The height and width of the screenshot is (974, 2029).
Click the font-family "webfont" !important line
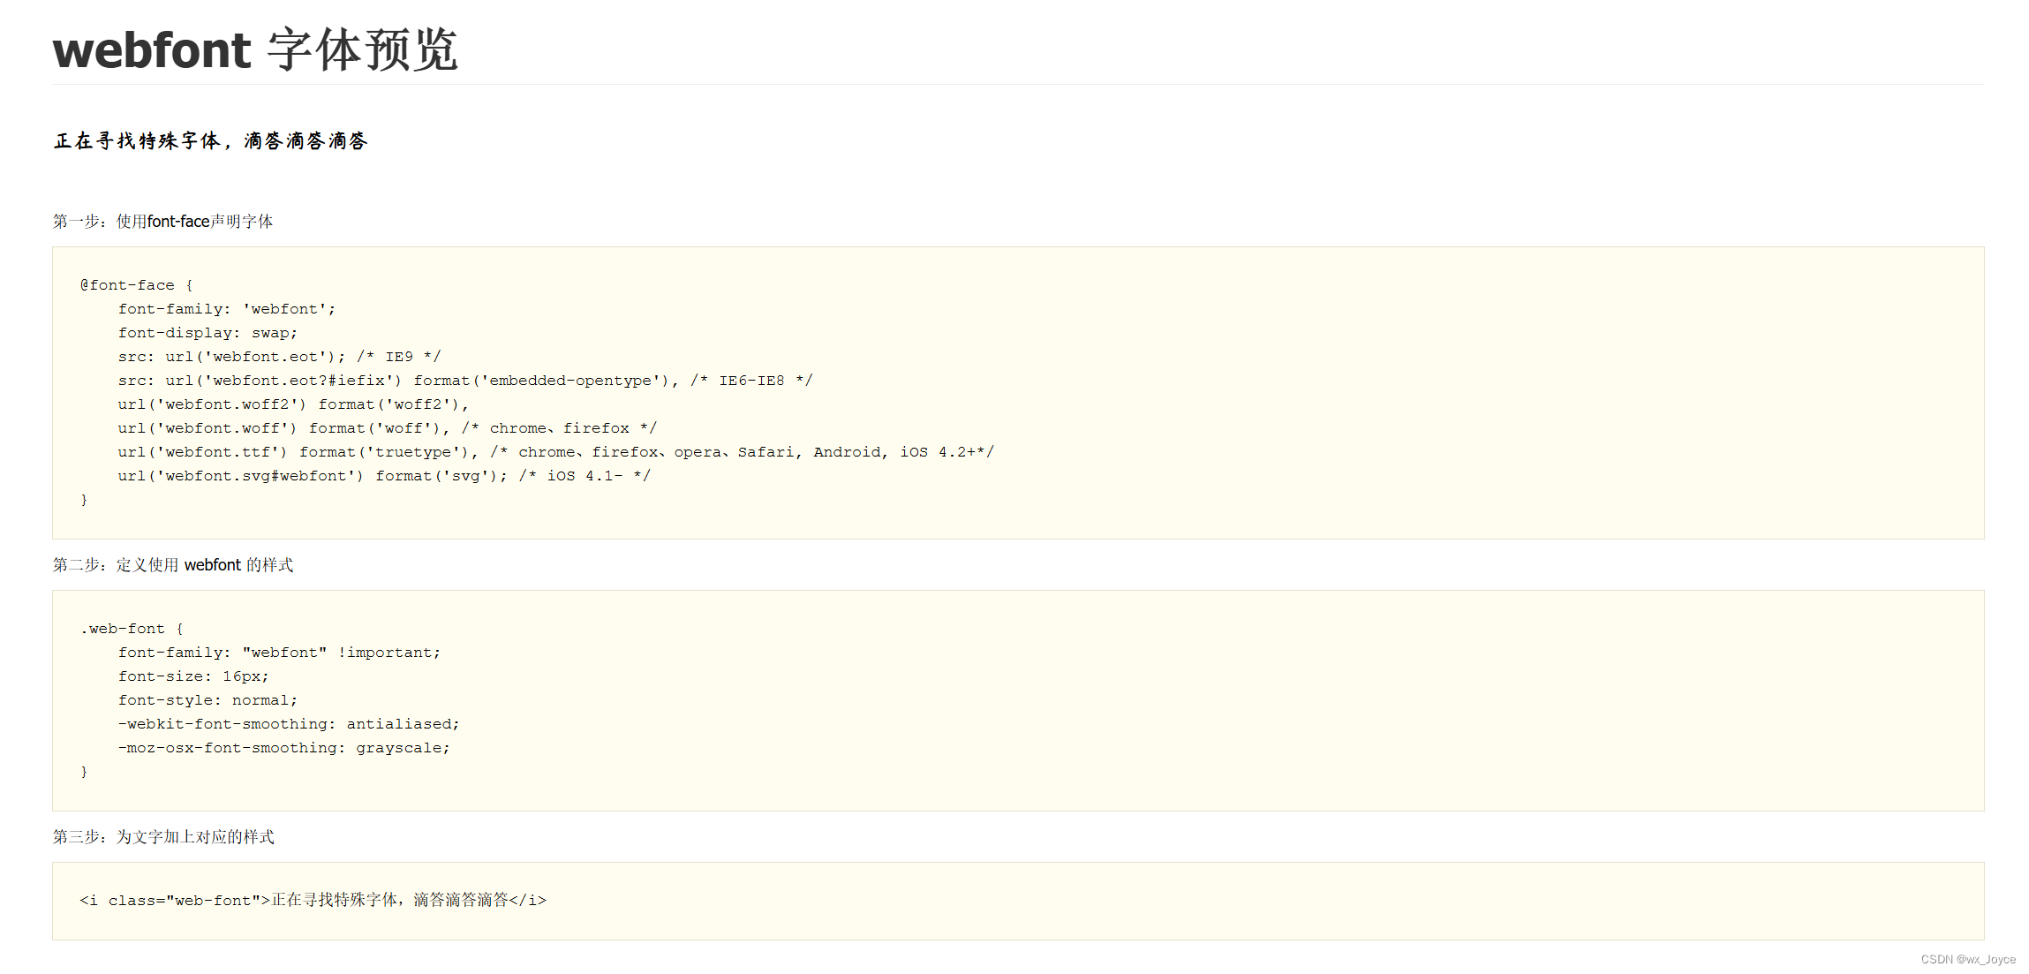pyautogui.click(x=279, y=653)
